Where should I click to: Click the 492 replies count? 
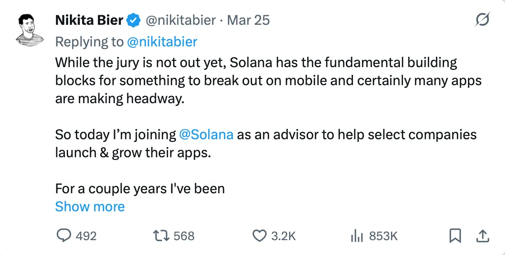86,236
